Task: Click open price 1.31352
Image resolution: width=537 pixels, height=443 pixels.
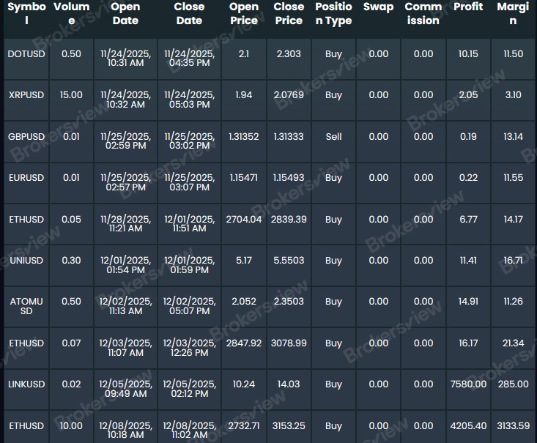Action: pos(243,137)
